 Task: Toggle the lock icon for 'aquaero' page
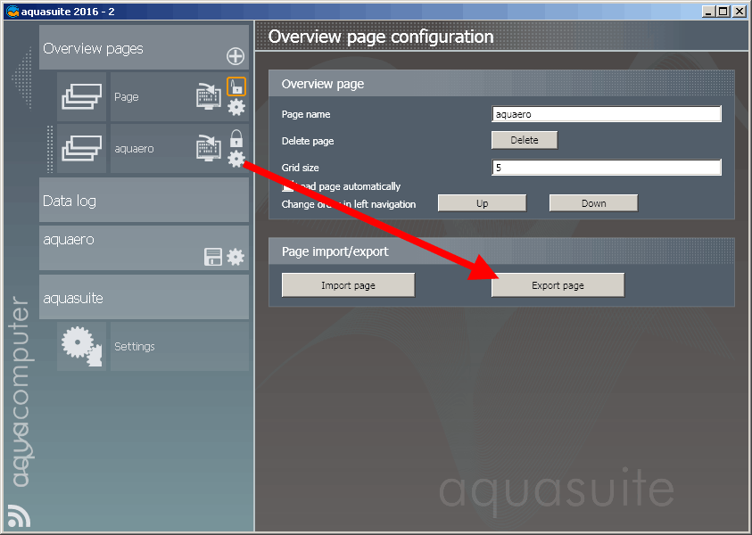236,138
